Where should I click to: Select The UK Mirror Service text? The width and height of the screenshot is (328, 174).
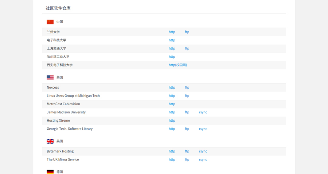click(63, 159)
